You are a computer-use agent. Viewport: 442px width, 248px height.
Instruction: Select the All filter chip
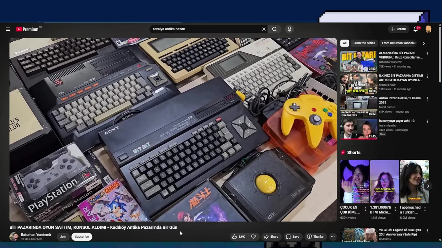click(x=345, y=43)
